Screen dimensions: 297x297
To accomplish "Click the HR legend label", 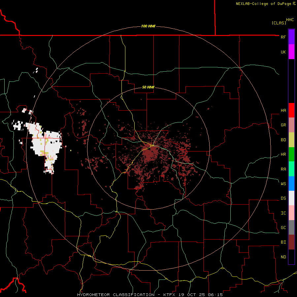I will point(283,154).
